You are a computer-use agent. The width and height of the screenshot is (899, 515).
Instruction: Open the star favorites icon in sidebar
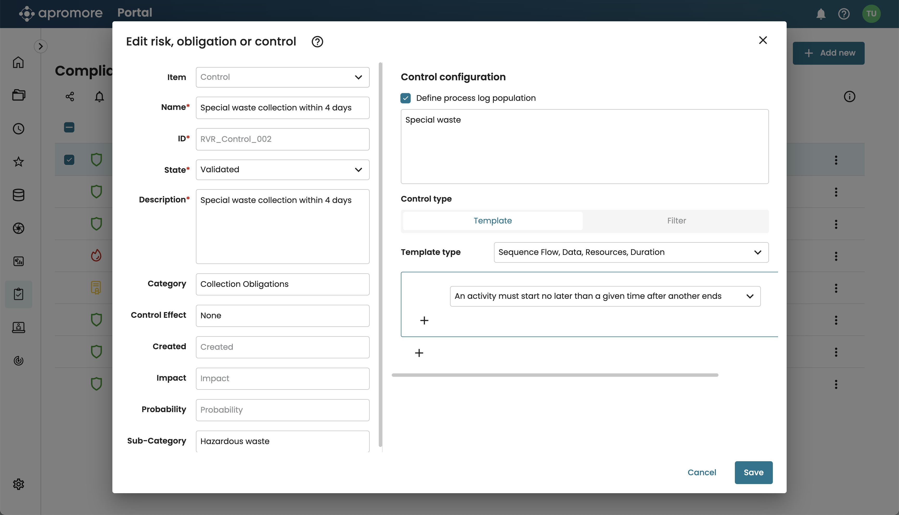point(18,162)
